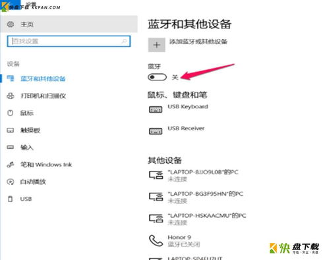Click the Honor 9 phone icon
This screenshot has width=329, height=260.
click(x=156, y=240)
